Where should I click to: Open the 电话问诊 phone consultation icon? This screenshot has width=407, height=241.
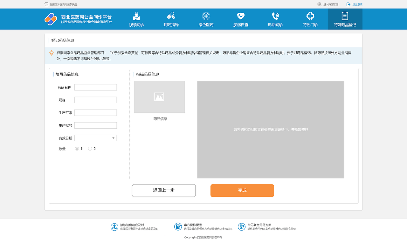click(275, 15)
